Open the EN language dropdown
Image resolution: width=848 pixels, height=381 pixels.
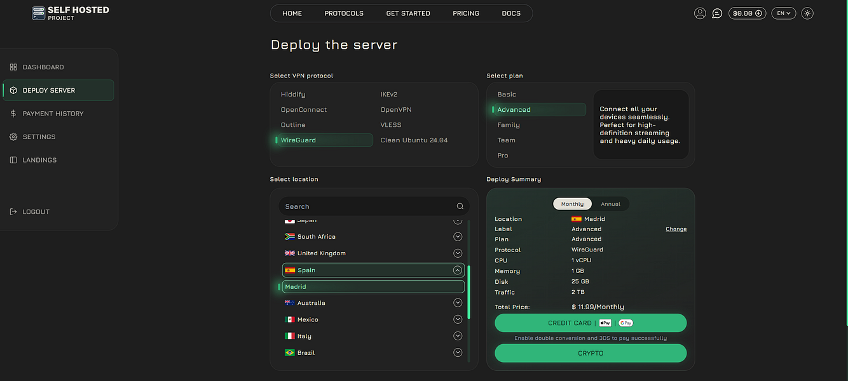click(783, 13)
